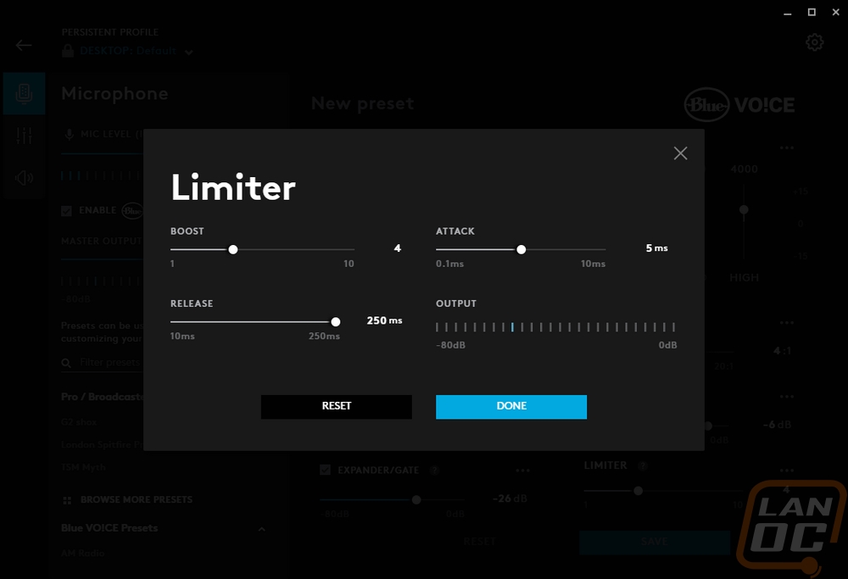
Task: Click the Expander/Gate threshold slider handle
Action: pyautogui.click(x=416, y=499)
